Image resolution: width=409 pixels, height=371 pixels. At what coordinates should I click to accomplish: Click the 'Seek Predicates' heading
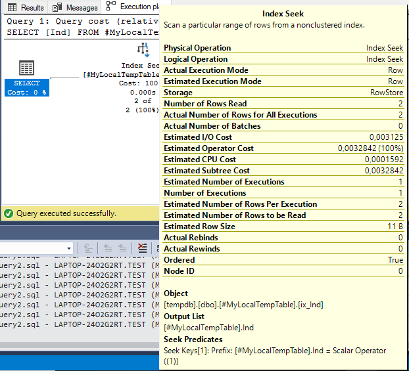[x=193, y=339]
